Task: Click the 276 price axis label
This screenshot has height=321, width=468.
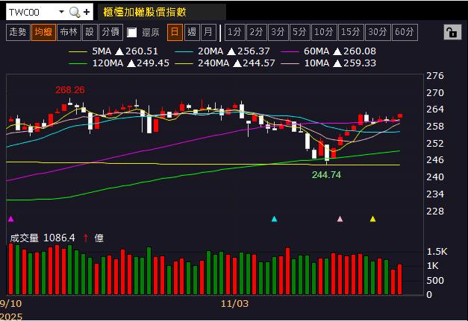Action: coord(435,76)
